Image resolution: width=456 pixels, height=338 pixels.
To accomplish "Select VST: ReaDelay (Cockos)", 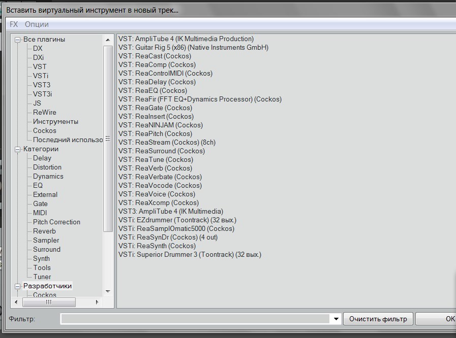I will [x=157, y=82].
